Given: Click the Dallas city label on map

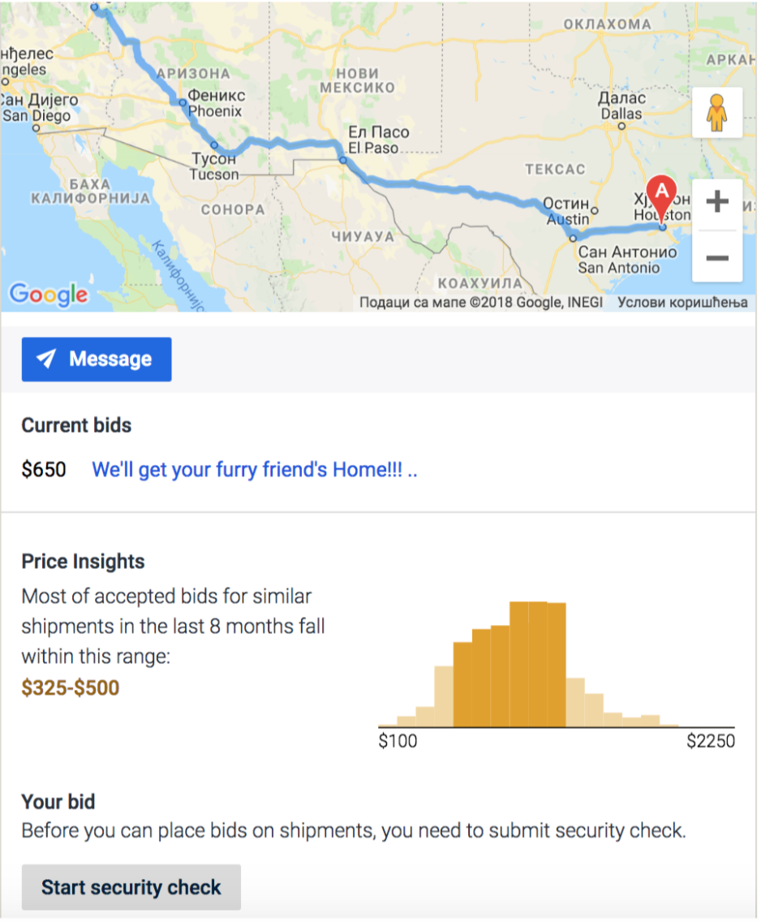Looking at the screenshot, I should point(623,106).
